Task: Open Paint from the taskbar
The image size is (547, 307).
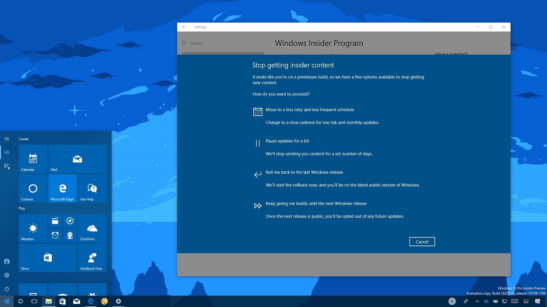Action: pyautogui.click(x=104, y=301)
